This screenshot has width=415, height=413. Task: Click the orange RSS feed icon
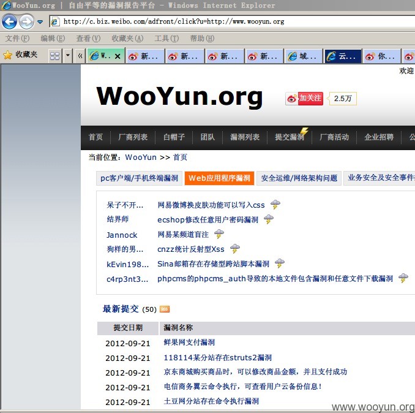pos(165,309)
